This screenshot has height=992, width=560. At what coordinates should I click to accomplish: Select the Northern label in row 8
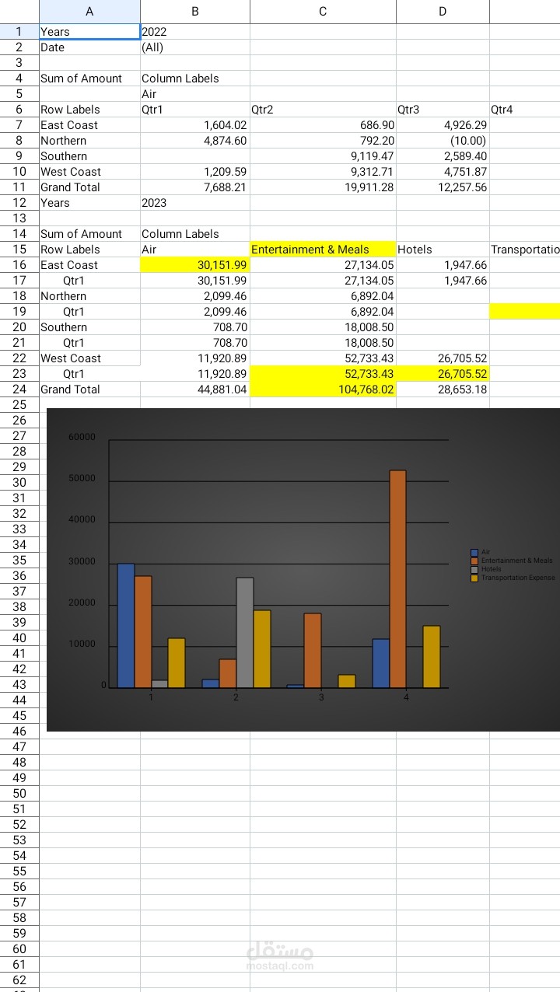89,141
